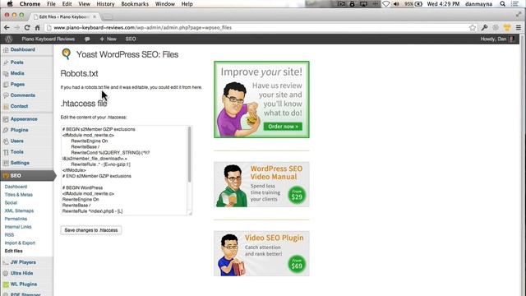The image size is (526, 296).
Task: Click the browser Back arrow
Action: click(x=7, y=27)
